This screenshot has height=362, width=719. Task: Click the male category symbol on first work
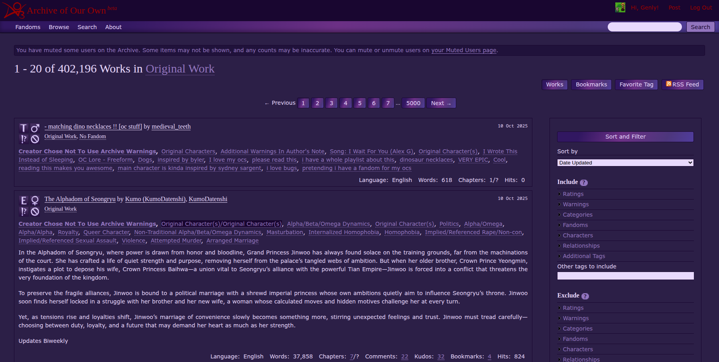(35, 128)
